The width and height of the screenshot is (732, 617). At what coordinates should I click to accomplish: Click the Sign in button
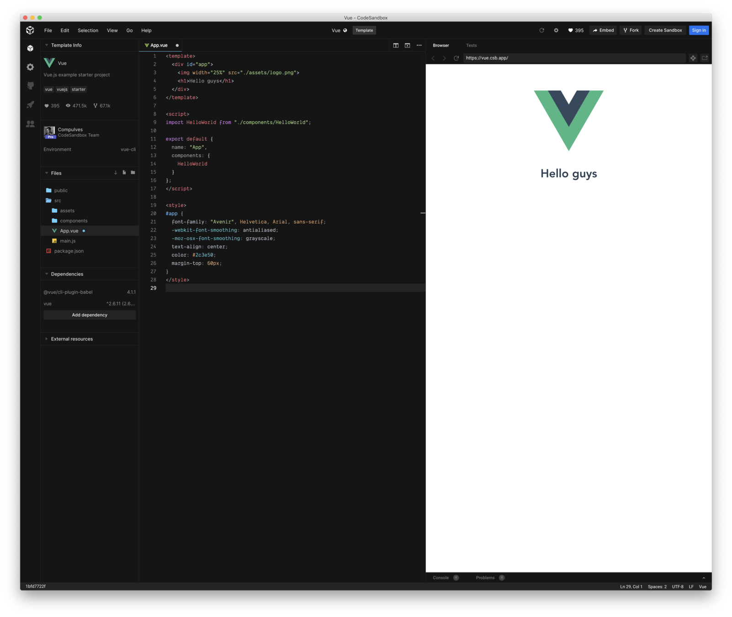pos(699,30)
